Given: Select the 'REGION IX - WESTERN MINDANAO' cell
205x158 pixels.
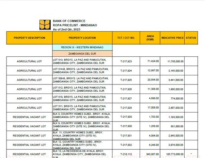Looking at the screenshot, I should point(82,47).
